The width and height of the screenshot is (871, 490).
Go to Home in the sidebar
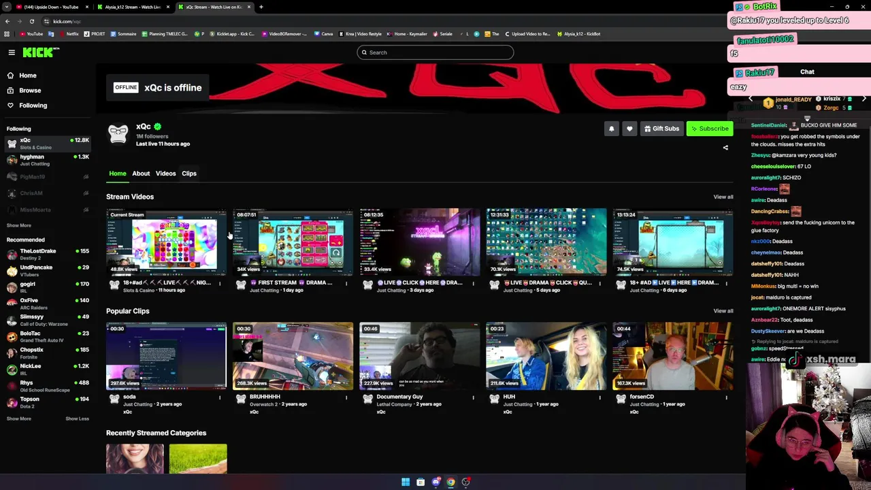click(x=27, y=76)
